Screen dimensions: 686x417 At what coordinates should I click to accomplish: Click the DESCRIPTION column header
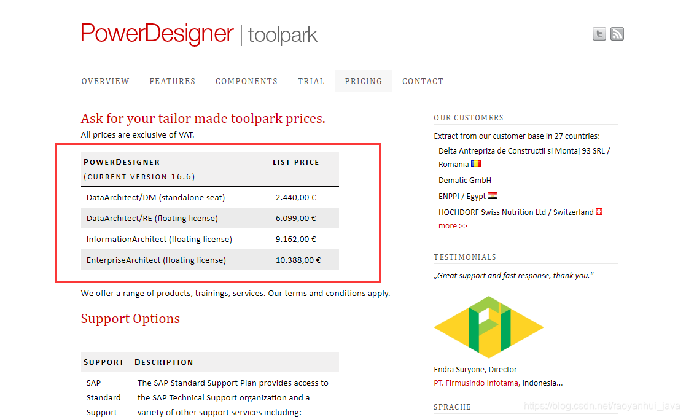[164, 362]
